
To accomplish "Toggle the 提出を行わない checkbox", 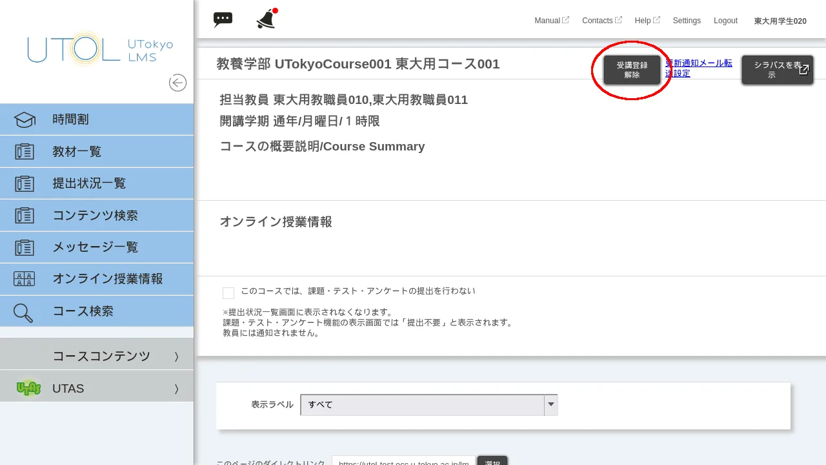I will point(228,293).
